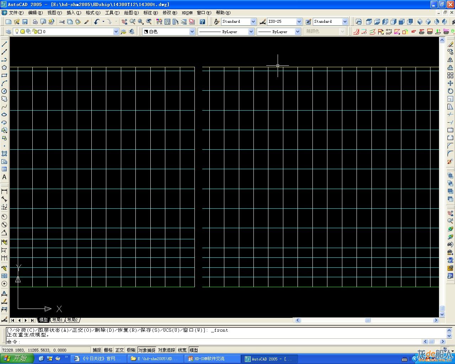Select the Pan realtime hand icon
Image resolution: width=455 pixels, height=364 pixels.
click(124, 22)
